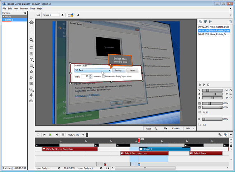Viewport: 235px width, 172px height.
Task: Toggle the headphones audio button
Action: (107, 168)
